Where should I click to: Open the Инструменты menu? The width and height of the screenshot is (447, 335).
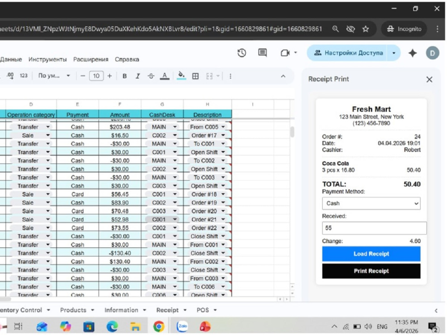(47, 59)
